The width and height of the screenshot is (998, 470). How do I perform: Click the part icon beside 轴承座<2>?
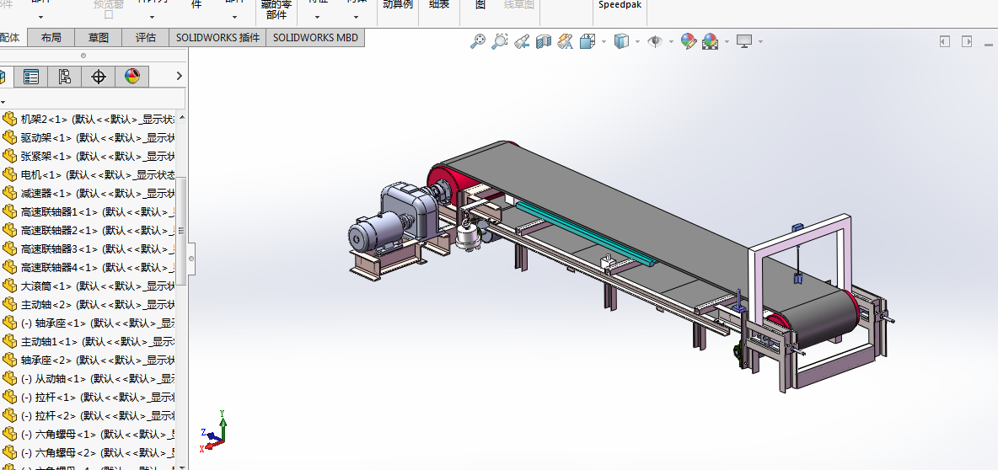click(x=9, y=360)
